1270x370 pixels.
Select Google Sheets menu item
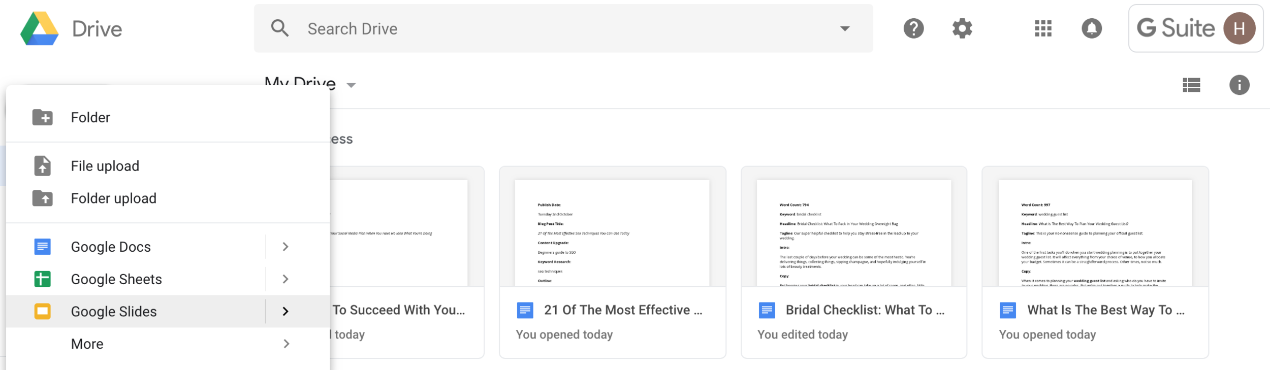[168, 279]
